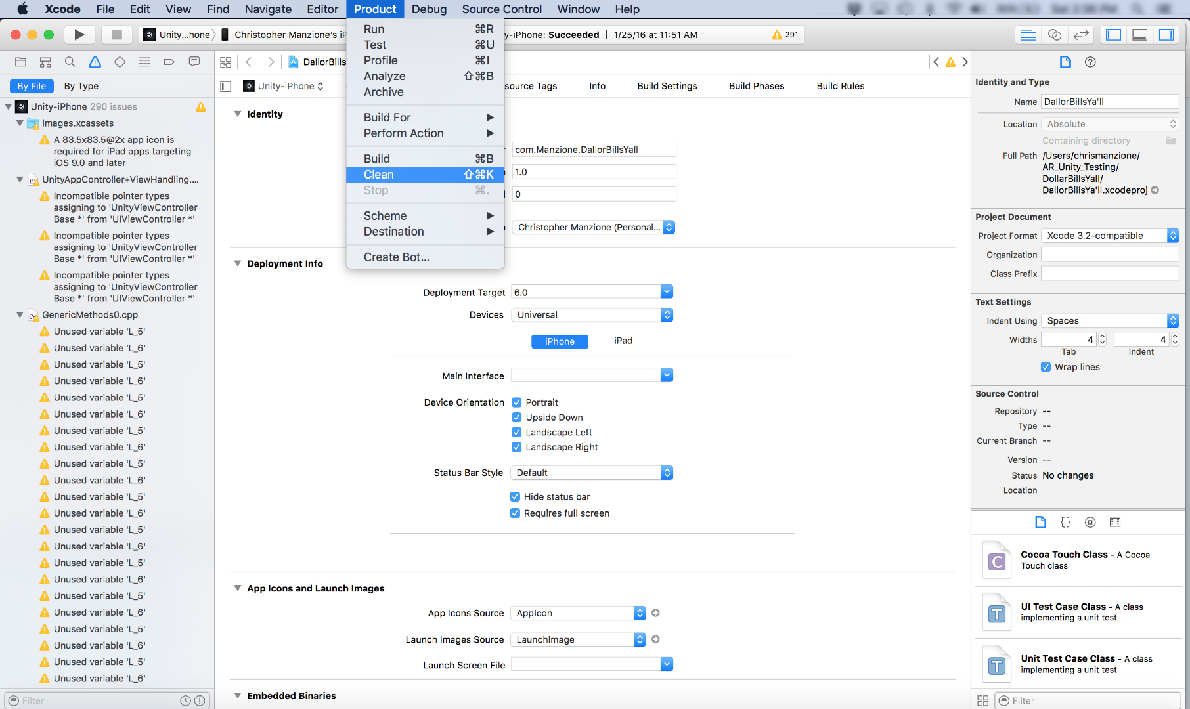Choose Archive from the Product menu
Screen dimensions: 1190x709
point(425,92)
